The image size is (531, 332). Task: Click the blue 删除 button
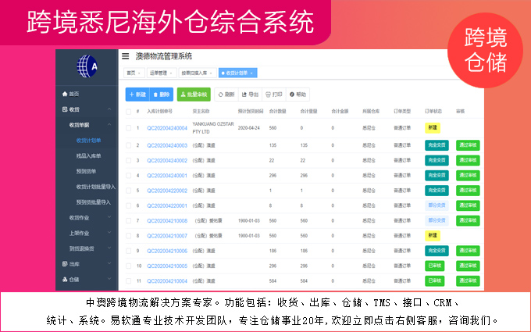(x=160, y=94)
